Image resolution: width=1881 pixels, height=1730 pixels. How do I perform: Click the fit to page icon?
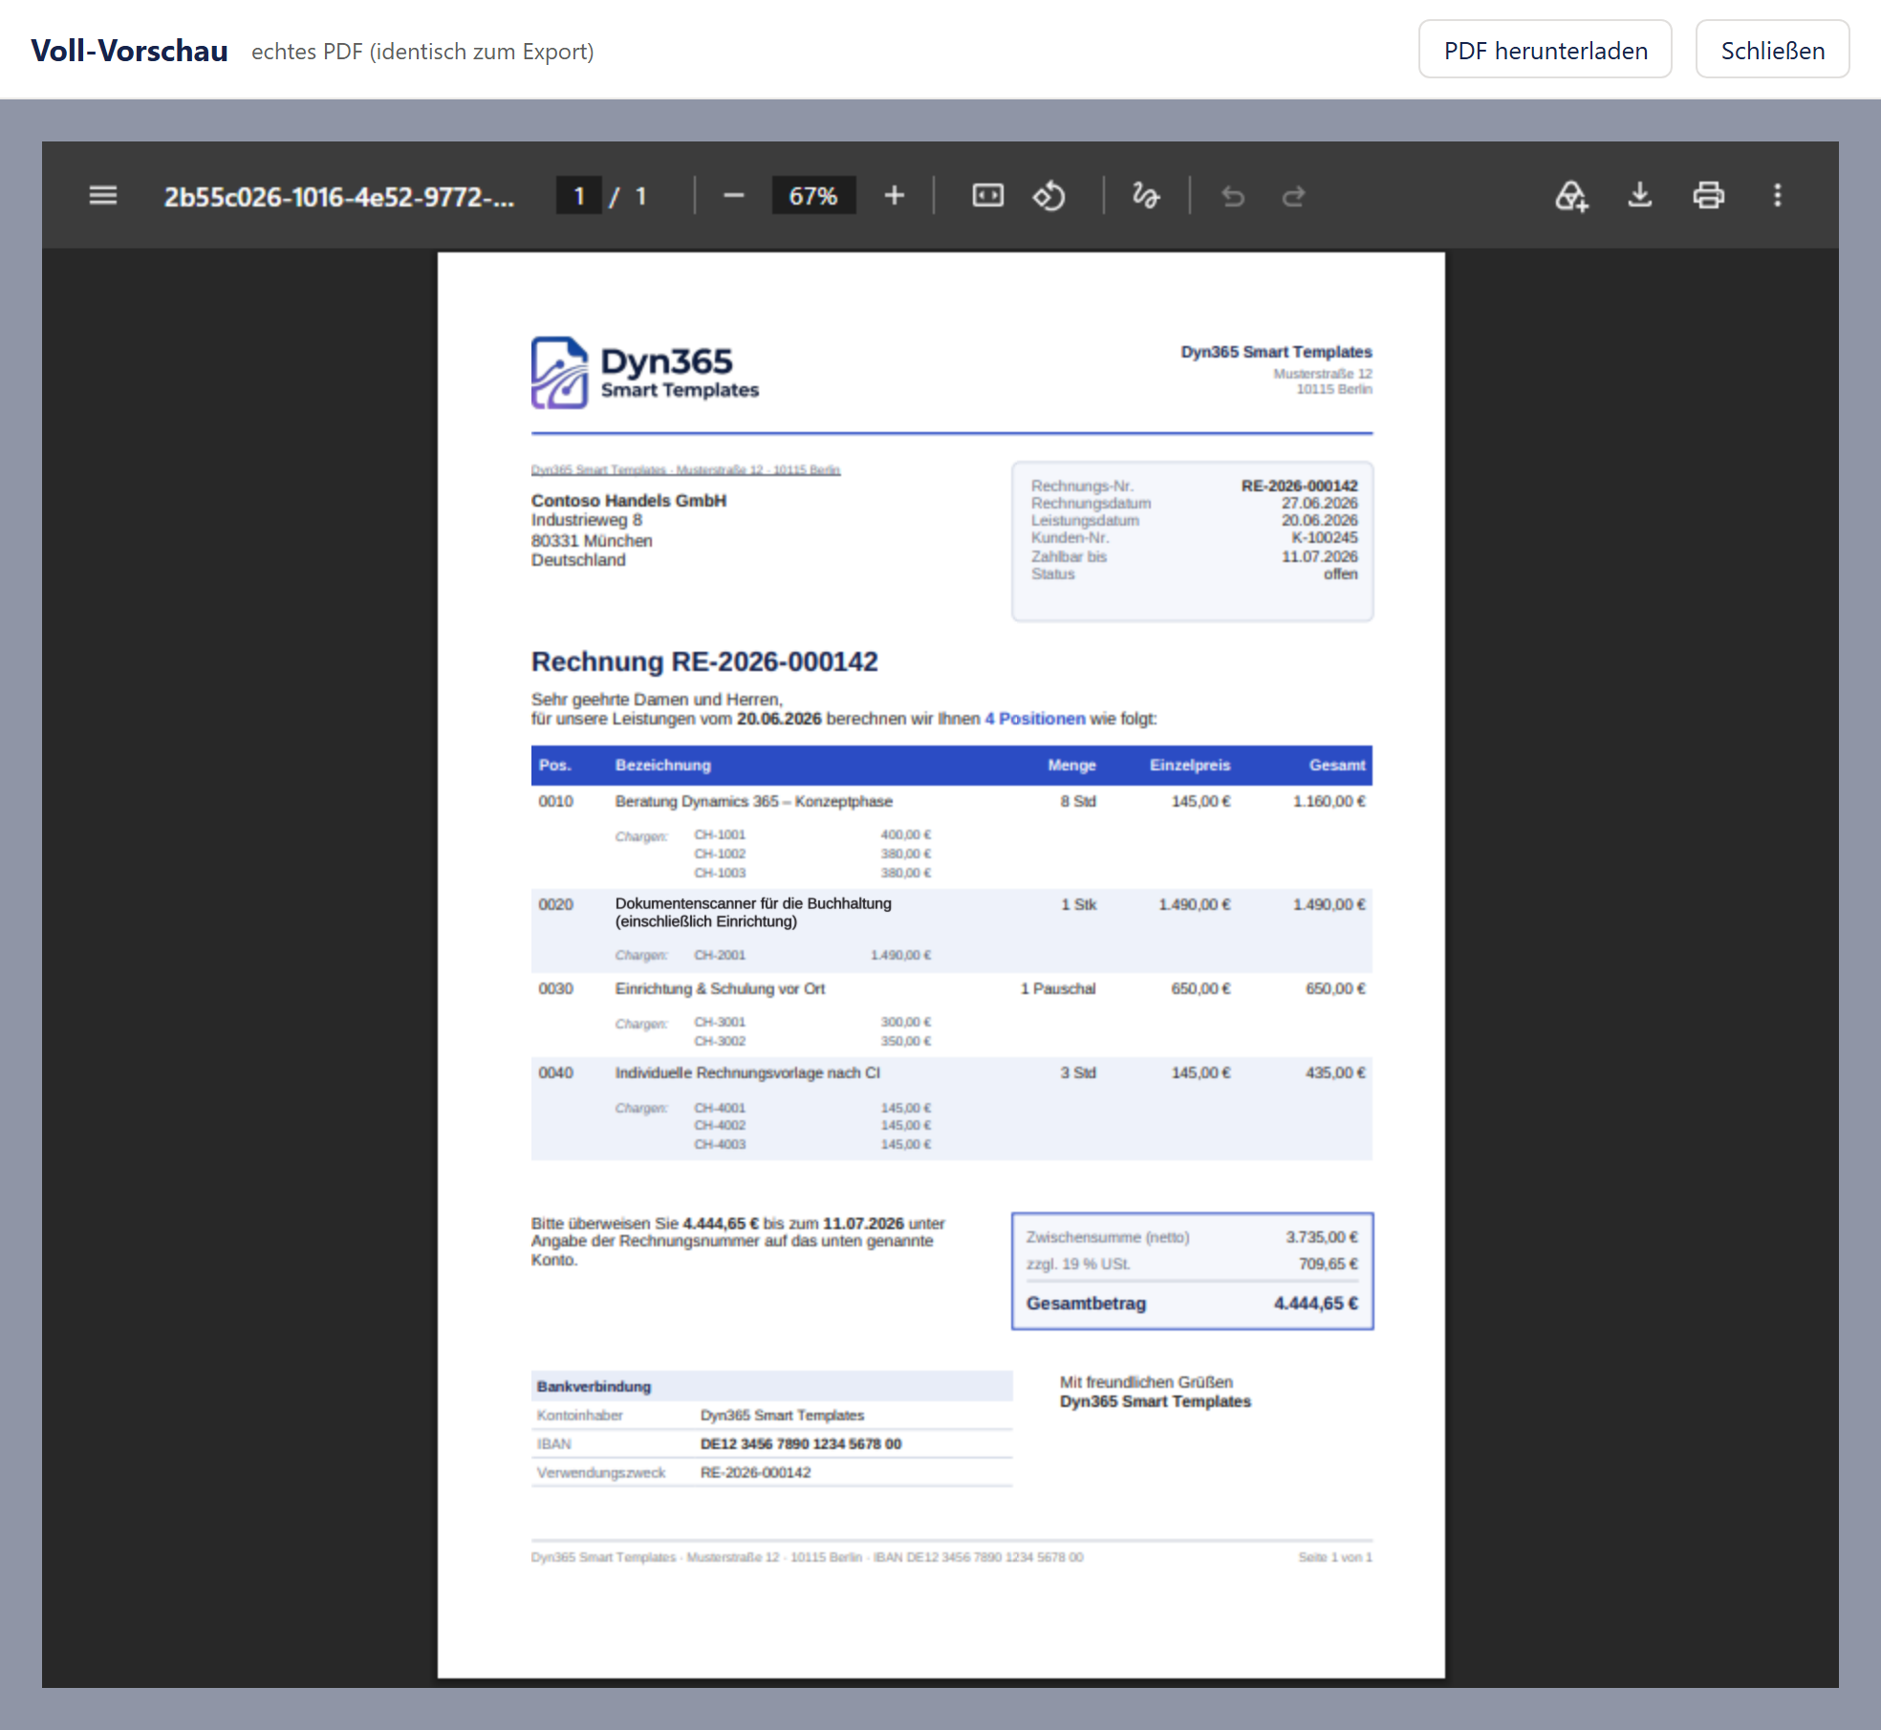[x=987, y=196]
